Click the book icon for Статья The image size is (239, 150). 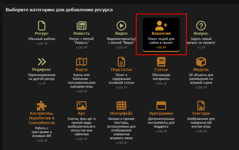point(161,62)
